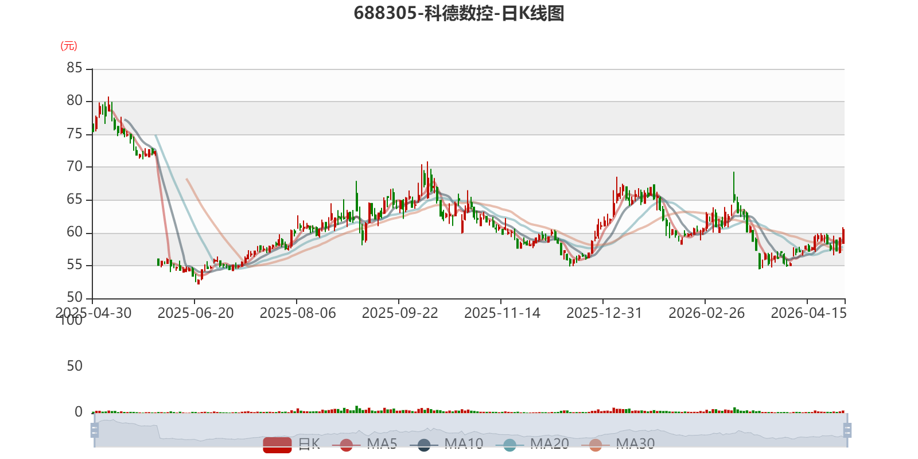Toggle the 日K candlestick legend icon

(x=278, y=445)
